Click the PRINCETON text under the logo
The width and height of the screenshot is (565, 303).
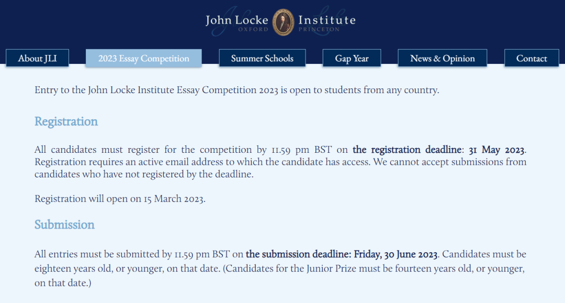tap(319, 29)
